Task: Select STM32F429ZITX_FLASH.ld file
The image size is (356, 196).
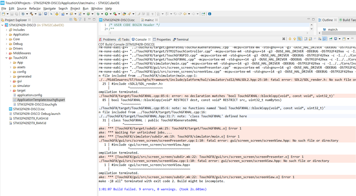Action: 30,118
